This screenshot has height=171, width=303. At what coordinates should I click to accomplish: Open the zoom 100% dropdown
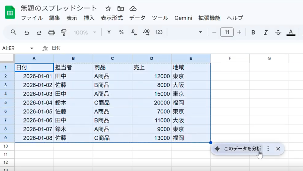pyautogui.click(x=85, y=32)
